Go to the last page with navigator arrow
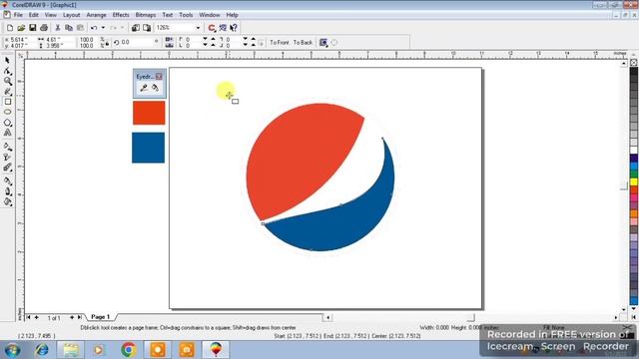The height and width of the screenshot is (359, 639). tap(79, 317)
